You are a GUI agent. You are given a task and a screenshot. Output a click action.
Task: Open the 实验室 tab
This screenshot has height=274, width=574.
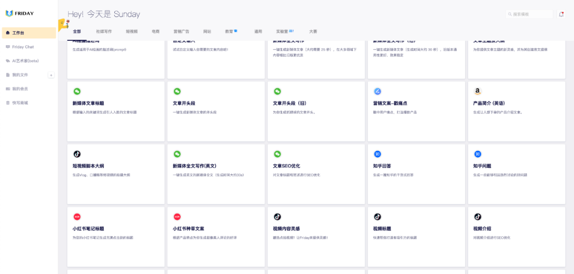(x=285, y=31)
